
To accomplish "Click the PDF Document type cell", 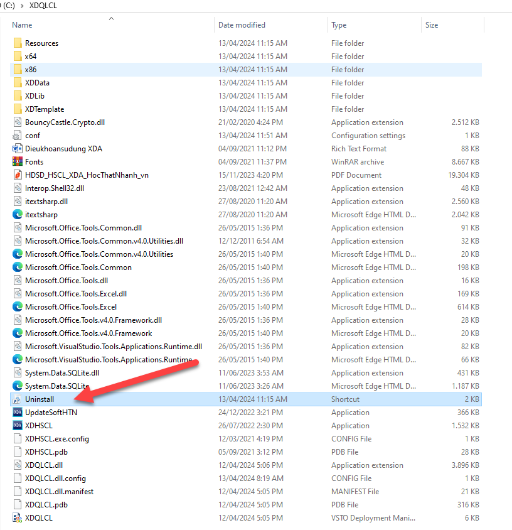I will click(x=356, y=175).
